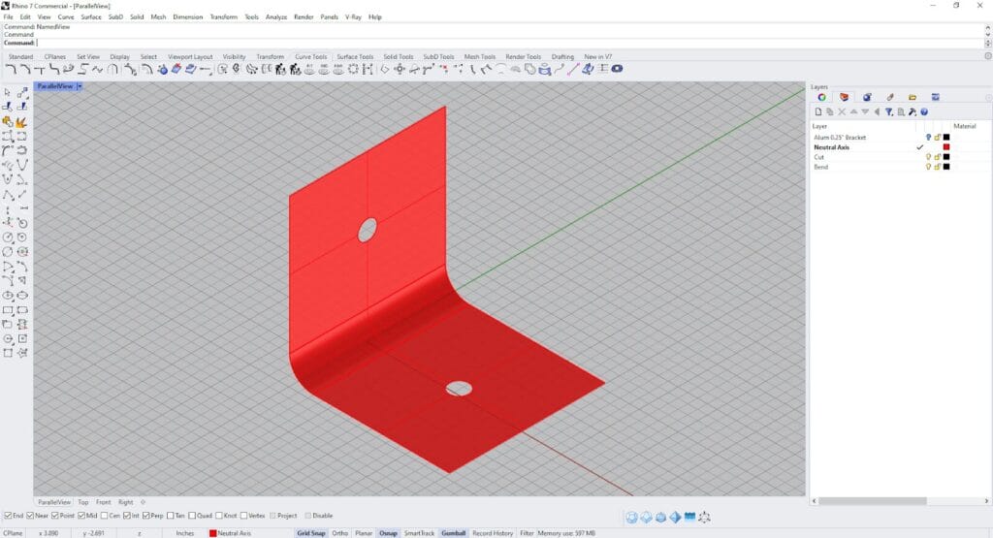The image size is (993, 538).
Task: Toggle the Gumball status bar button
Action: coord(453,533)
